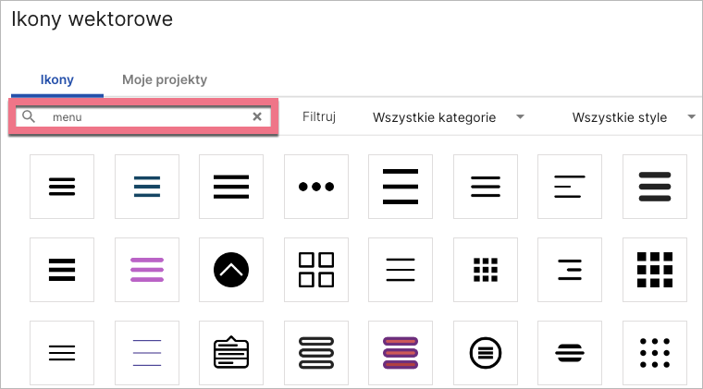
Task: Open the Wszystkie kategorie dropdown
Action: tap(448, 117)
